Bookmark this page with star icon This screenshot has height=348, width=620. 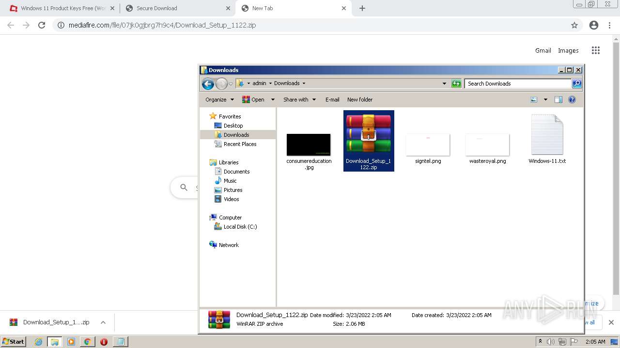(x=574, y=25)
